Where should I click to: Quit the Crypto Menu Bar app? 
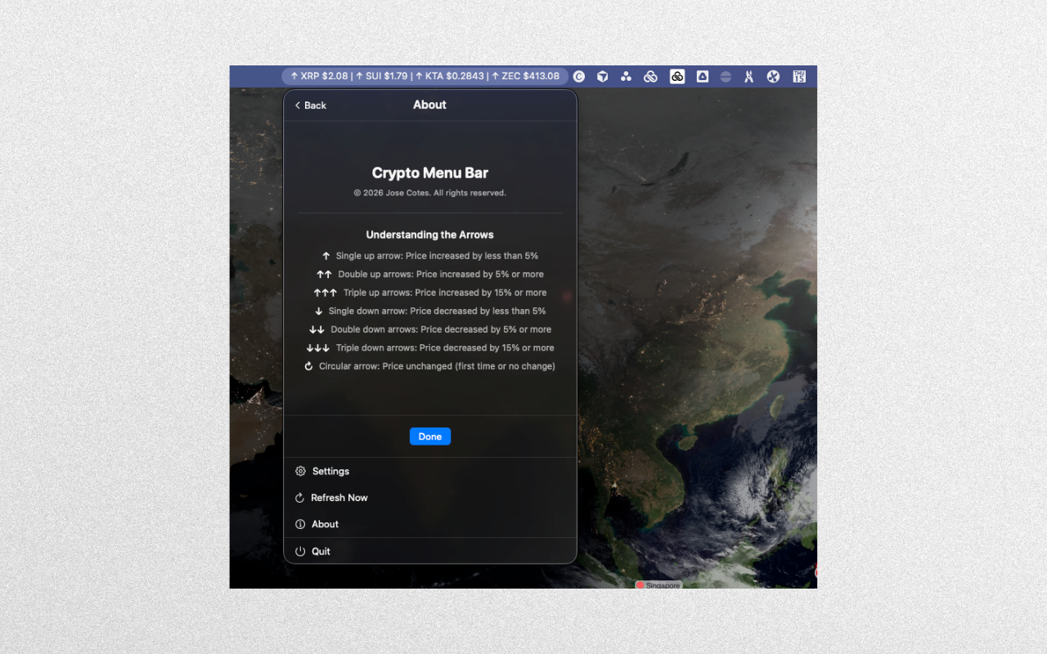tap(321, 552)
